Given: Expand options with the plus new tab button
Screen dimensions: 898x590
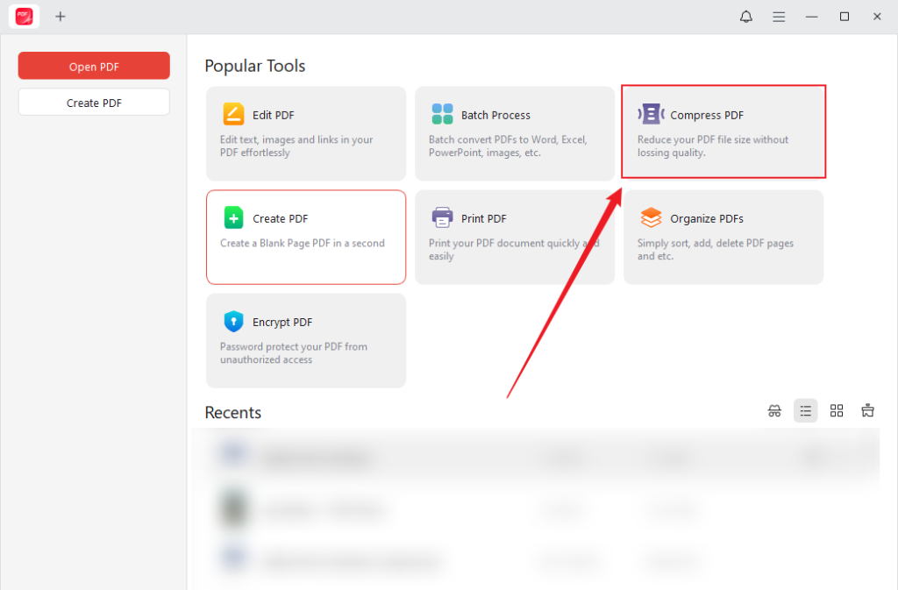Looking at the screenshot, I should (61, 16).
